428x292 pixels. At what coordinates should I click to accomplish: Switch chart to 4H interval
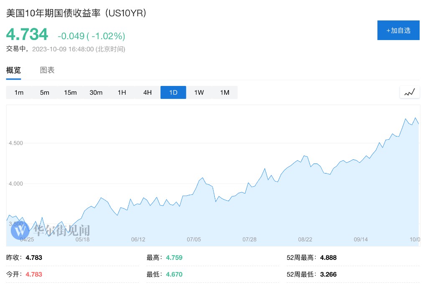148,93
